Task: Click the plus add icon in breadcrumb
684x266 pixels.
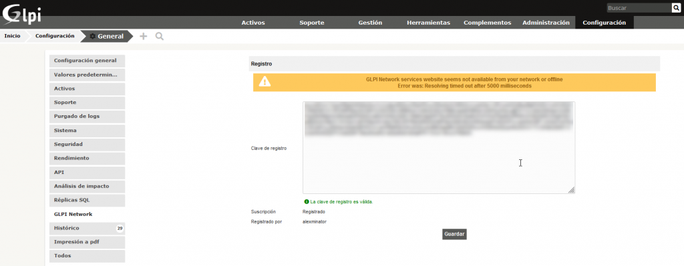Action: [143, 36]
